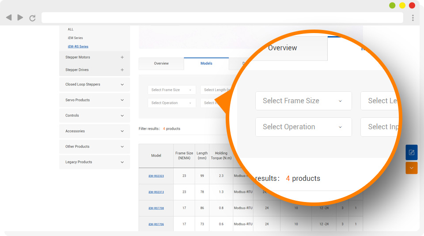Click Closed Loop Steppers label

(83, 85)
